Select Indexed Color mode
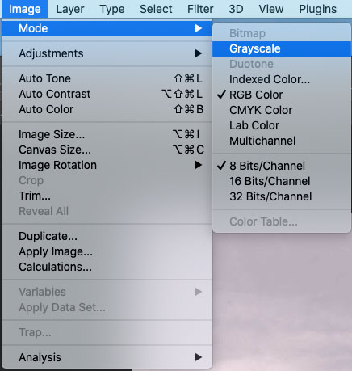 282,79
